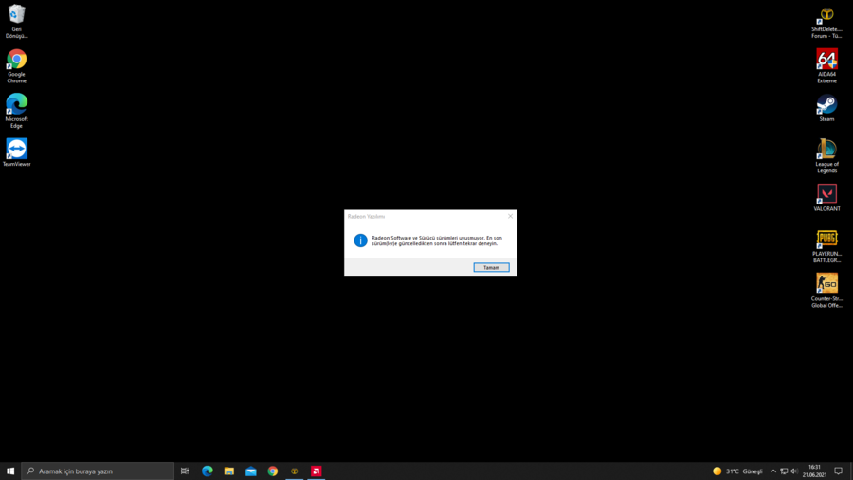Open the clock showing 21.06.2021
The height and width of the screenshot is (480, 853).
pyautogui.click(x=814, y=471)
